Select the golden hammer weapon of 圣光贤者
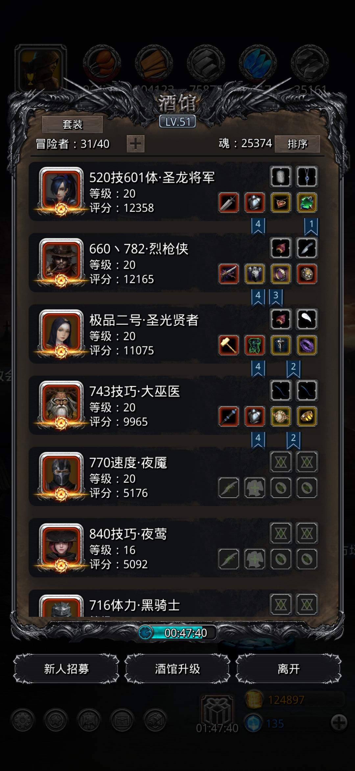Image resolution: width=355 pixels, height=771 pixels. click(229, 345)
